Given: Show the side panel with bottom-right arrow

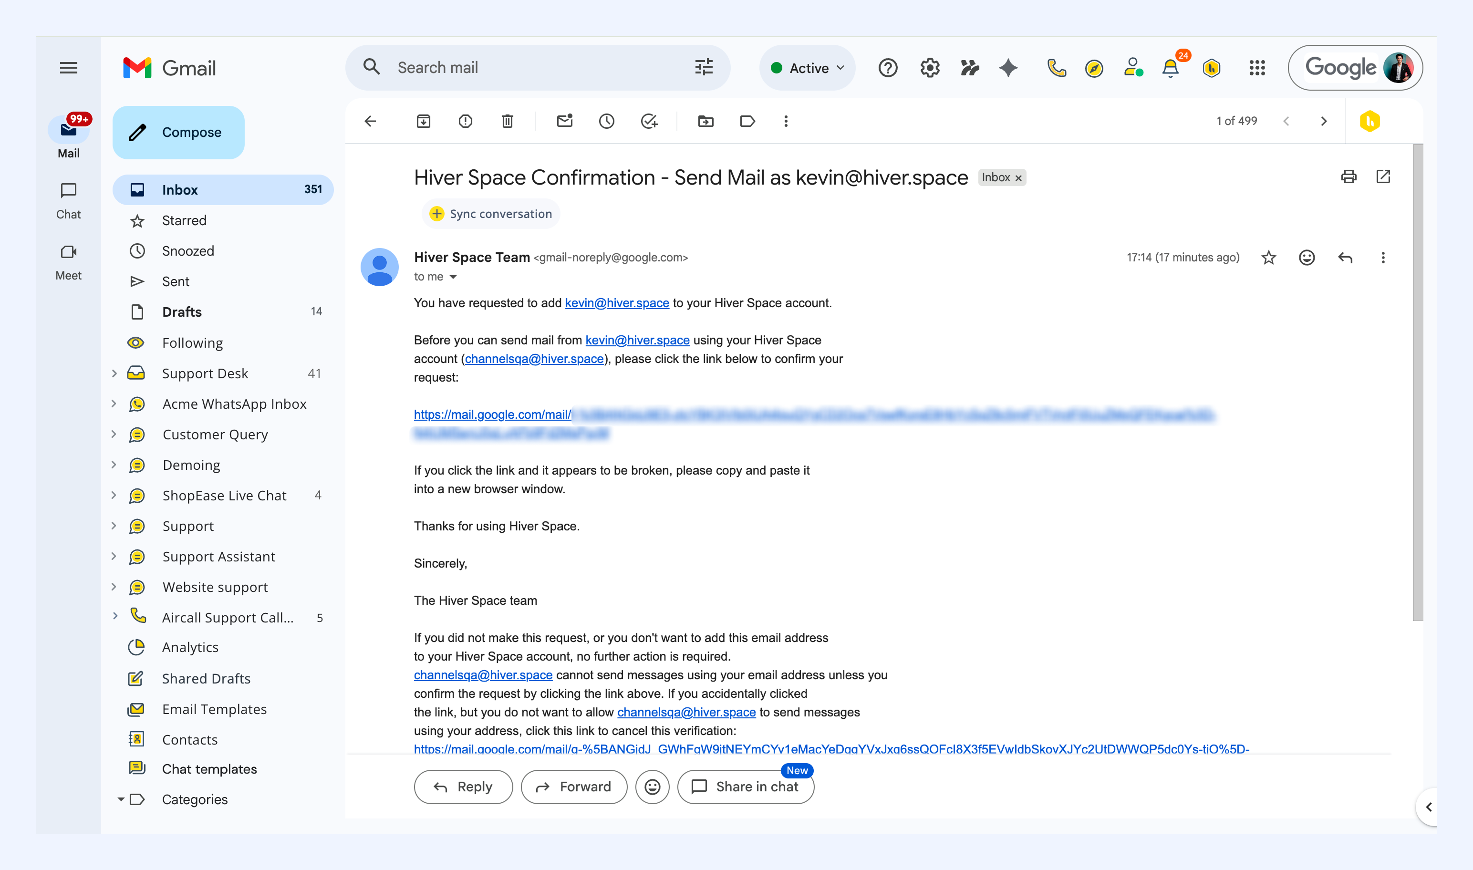Looking at the screenshot, I should (1429, 807).
